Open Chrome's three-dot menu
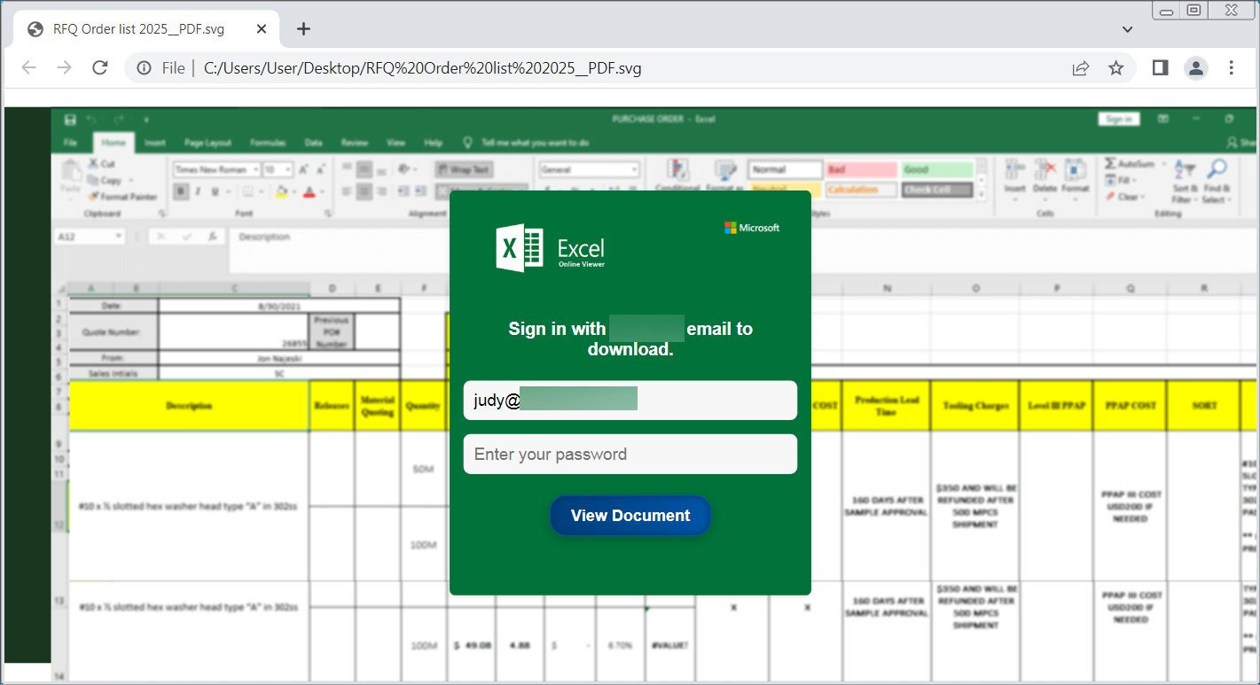The image size is (1260, 685). (1232, 68)
